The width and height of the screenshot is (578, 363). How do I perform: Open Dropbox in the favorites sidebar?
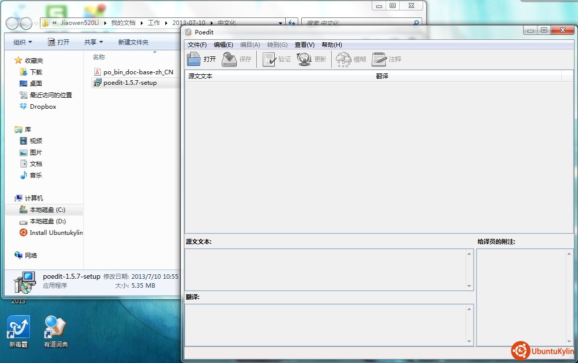[x=42, y=107]
